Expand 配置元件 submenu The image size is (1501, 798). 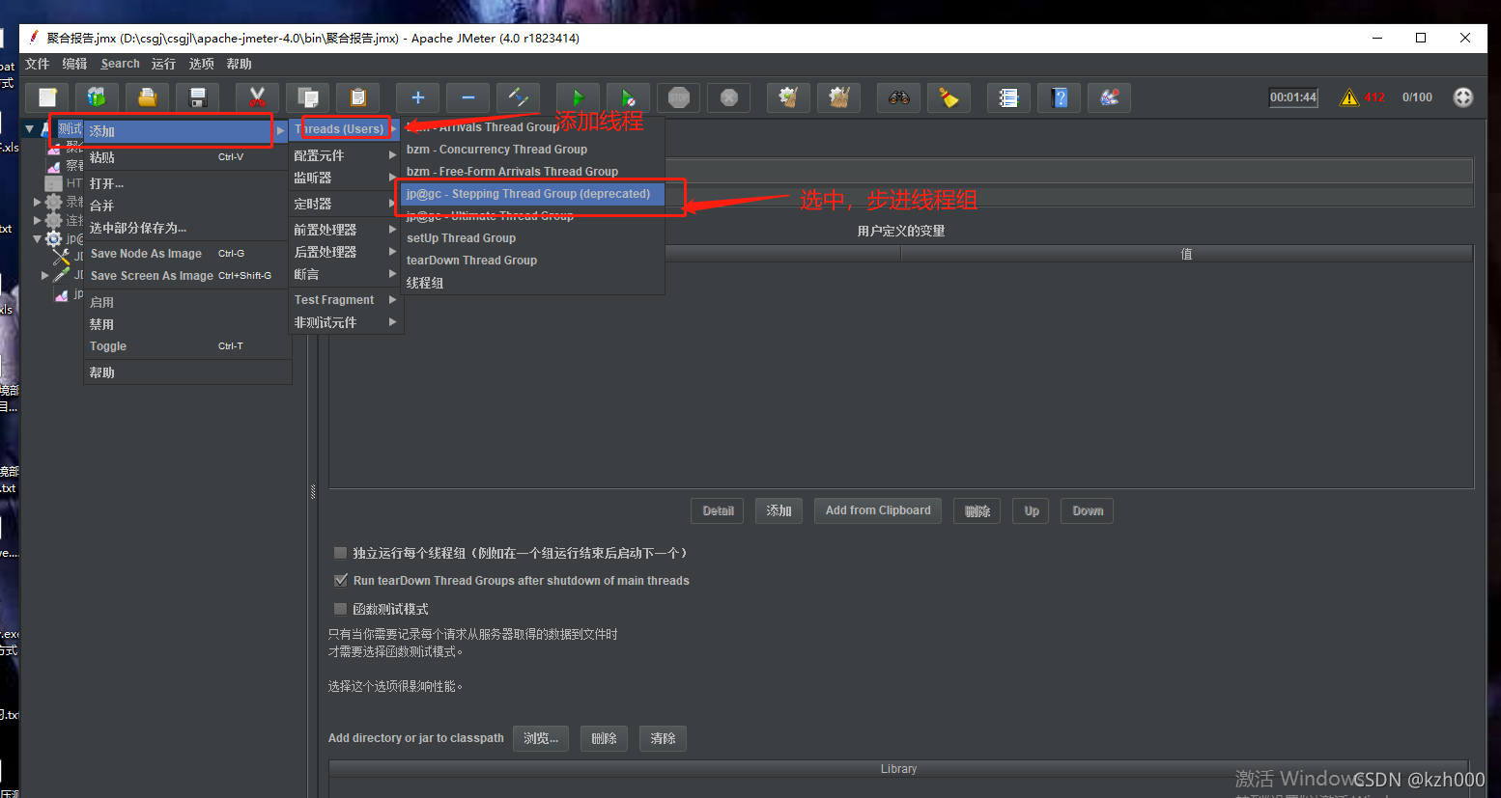tap(346, 155)
